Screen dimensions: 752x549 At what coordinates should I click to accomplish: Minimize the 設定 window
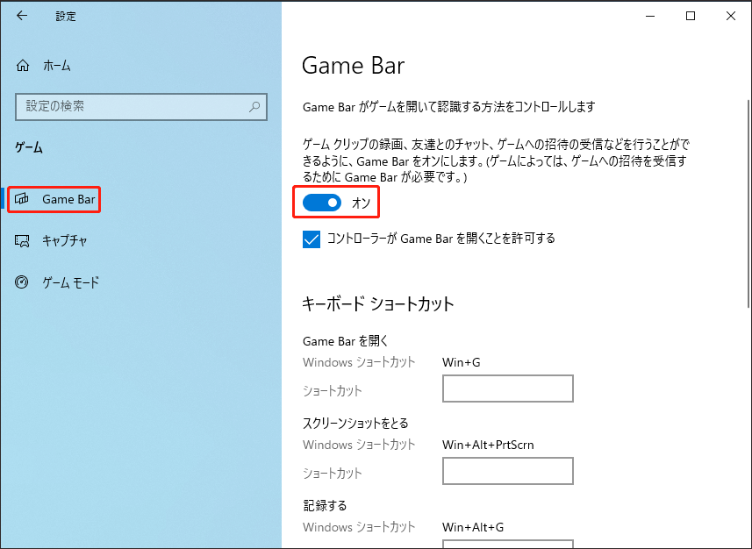click(x=650, y=16)
